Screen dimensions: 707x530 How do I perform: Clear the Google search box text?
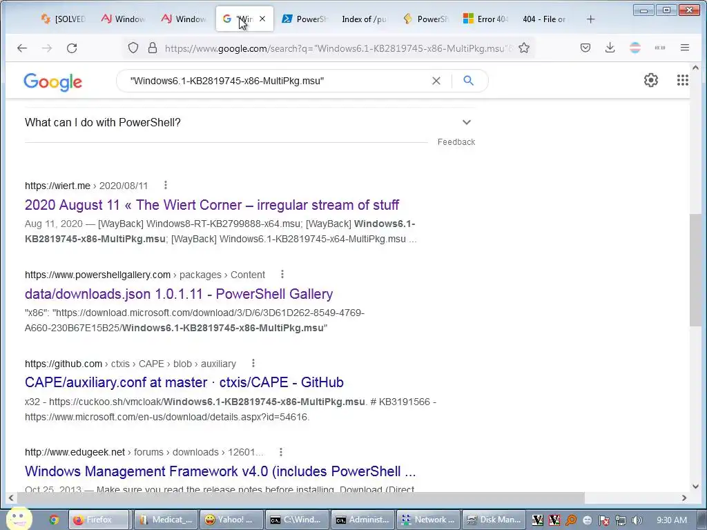[x=436, y=81]
